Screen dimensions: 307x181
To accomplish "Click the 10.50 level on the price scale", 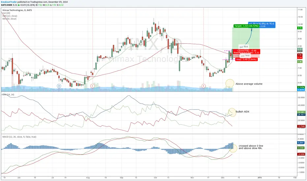I will pos(300,17).
